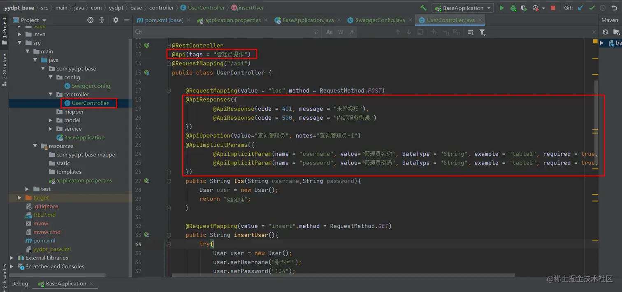Hide the Project panel with minus icon
Image resolution: width=622 pixels, height=292 pixels.
(x=127, y=20)
